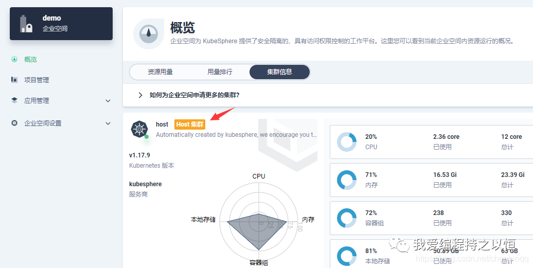Click the 23.39 Gi memory total value
This screenshot has width=533, height=268.
coord(513,174)
